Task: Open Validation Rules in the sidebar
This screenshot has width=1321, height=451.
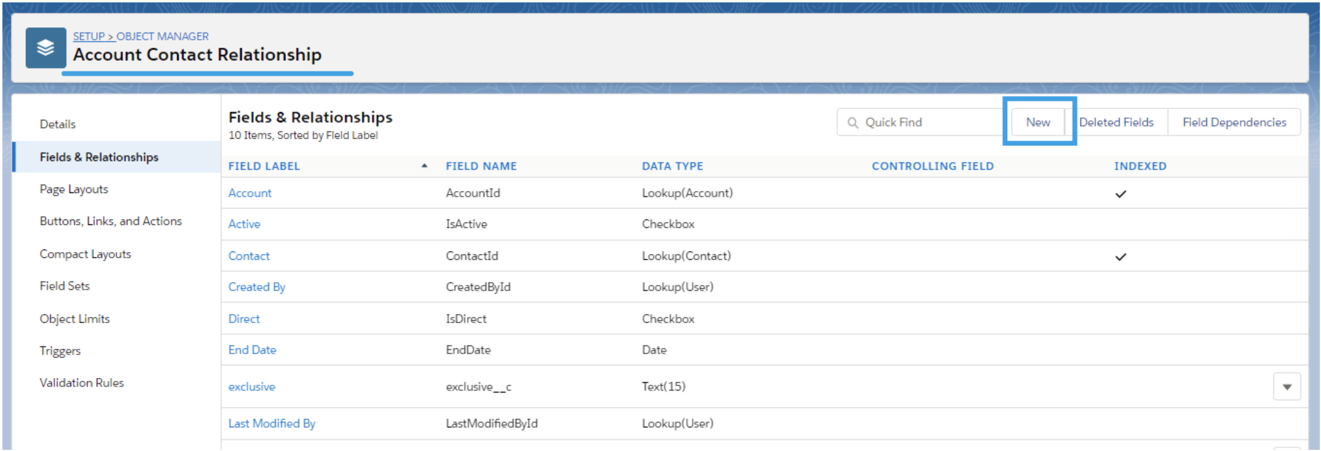Action: (x=81, y=383)
